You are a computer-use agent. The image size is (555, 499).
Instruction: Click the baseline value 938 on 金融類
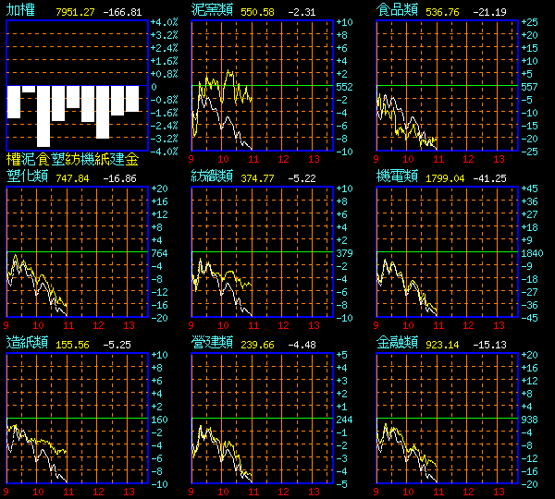point(529,420)
